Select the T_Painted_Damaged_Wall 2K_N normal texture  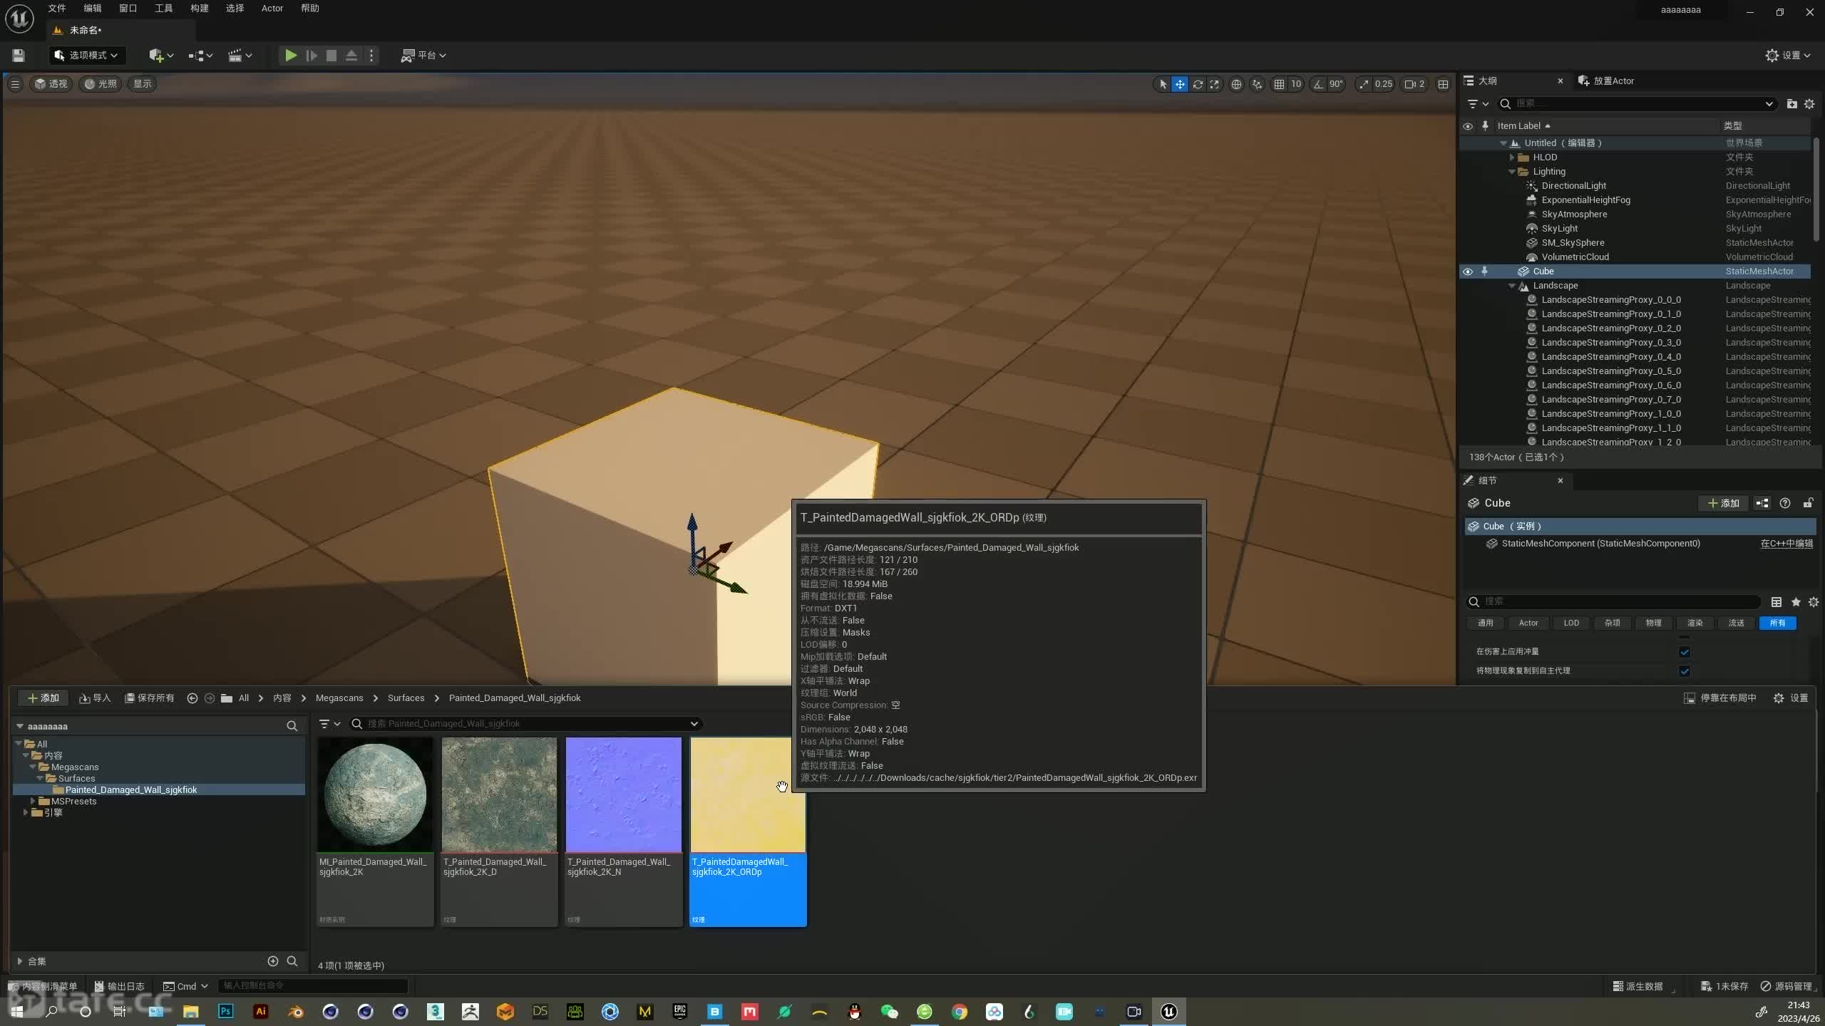[624, 794]
